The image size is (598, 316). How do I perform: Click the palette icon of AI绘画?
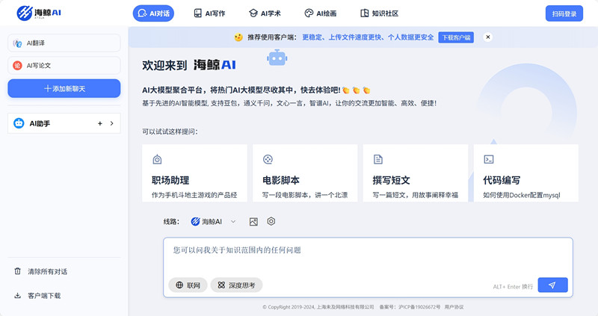click(309, 13)
